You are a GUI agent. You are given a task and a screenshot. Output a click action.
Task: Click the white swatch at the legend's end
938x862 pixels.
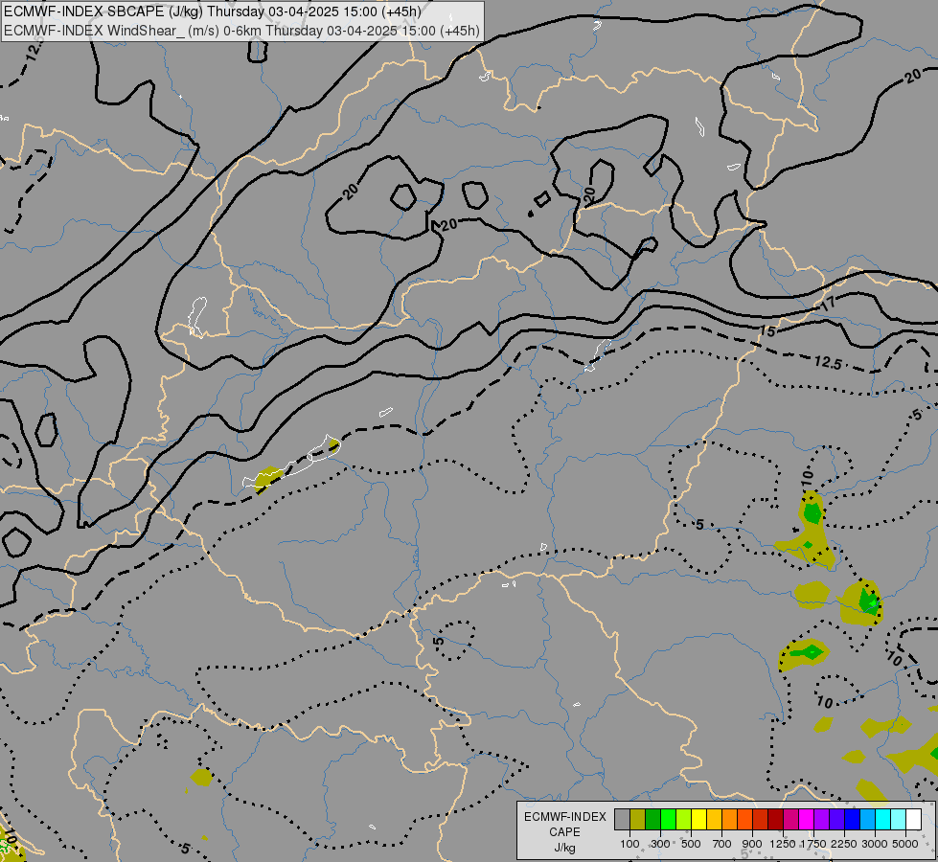pyautogui.click(x=914, y=819)
